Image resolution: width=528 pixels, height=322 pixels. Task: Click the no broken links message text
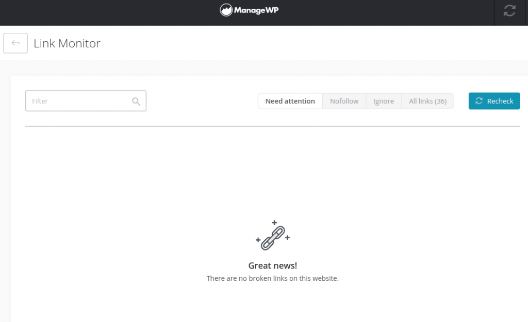point(273,278)
